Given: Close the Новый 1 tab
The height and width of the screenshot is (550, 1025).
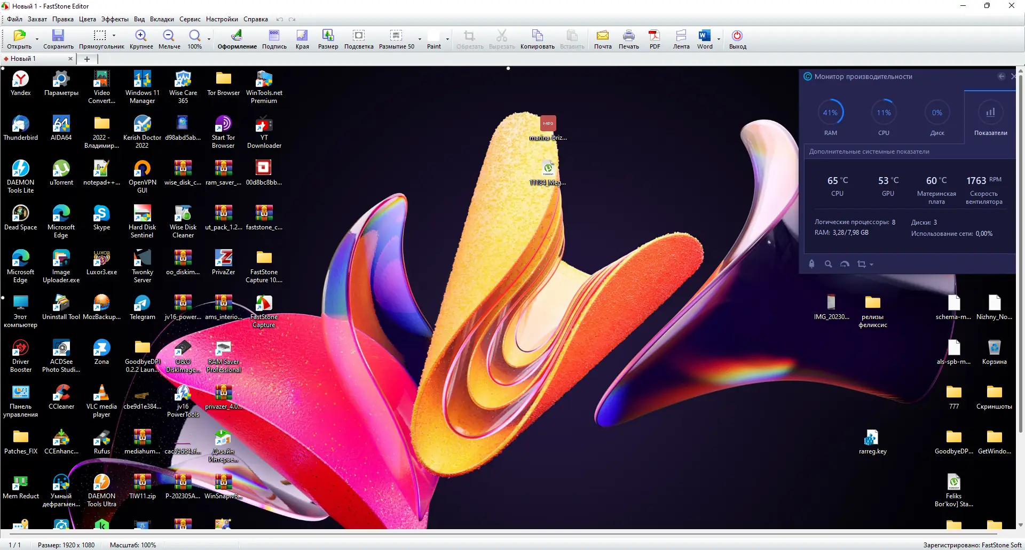Looking at the screenshot, I should (70, 59).
